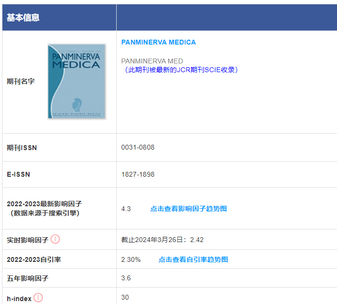Open the 点击查看自引率趋势图 link

(193, 259)
